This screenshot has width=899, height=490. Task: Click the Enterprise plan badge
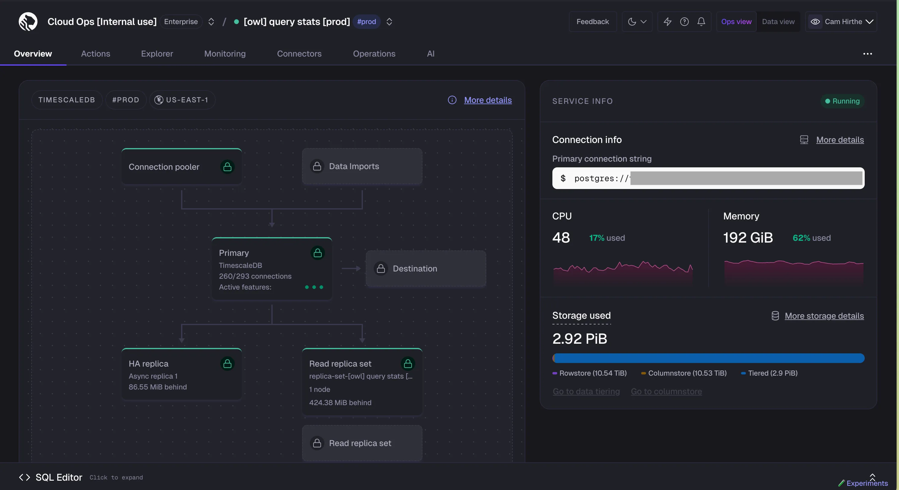click(x=181, y=22)
